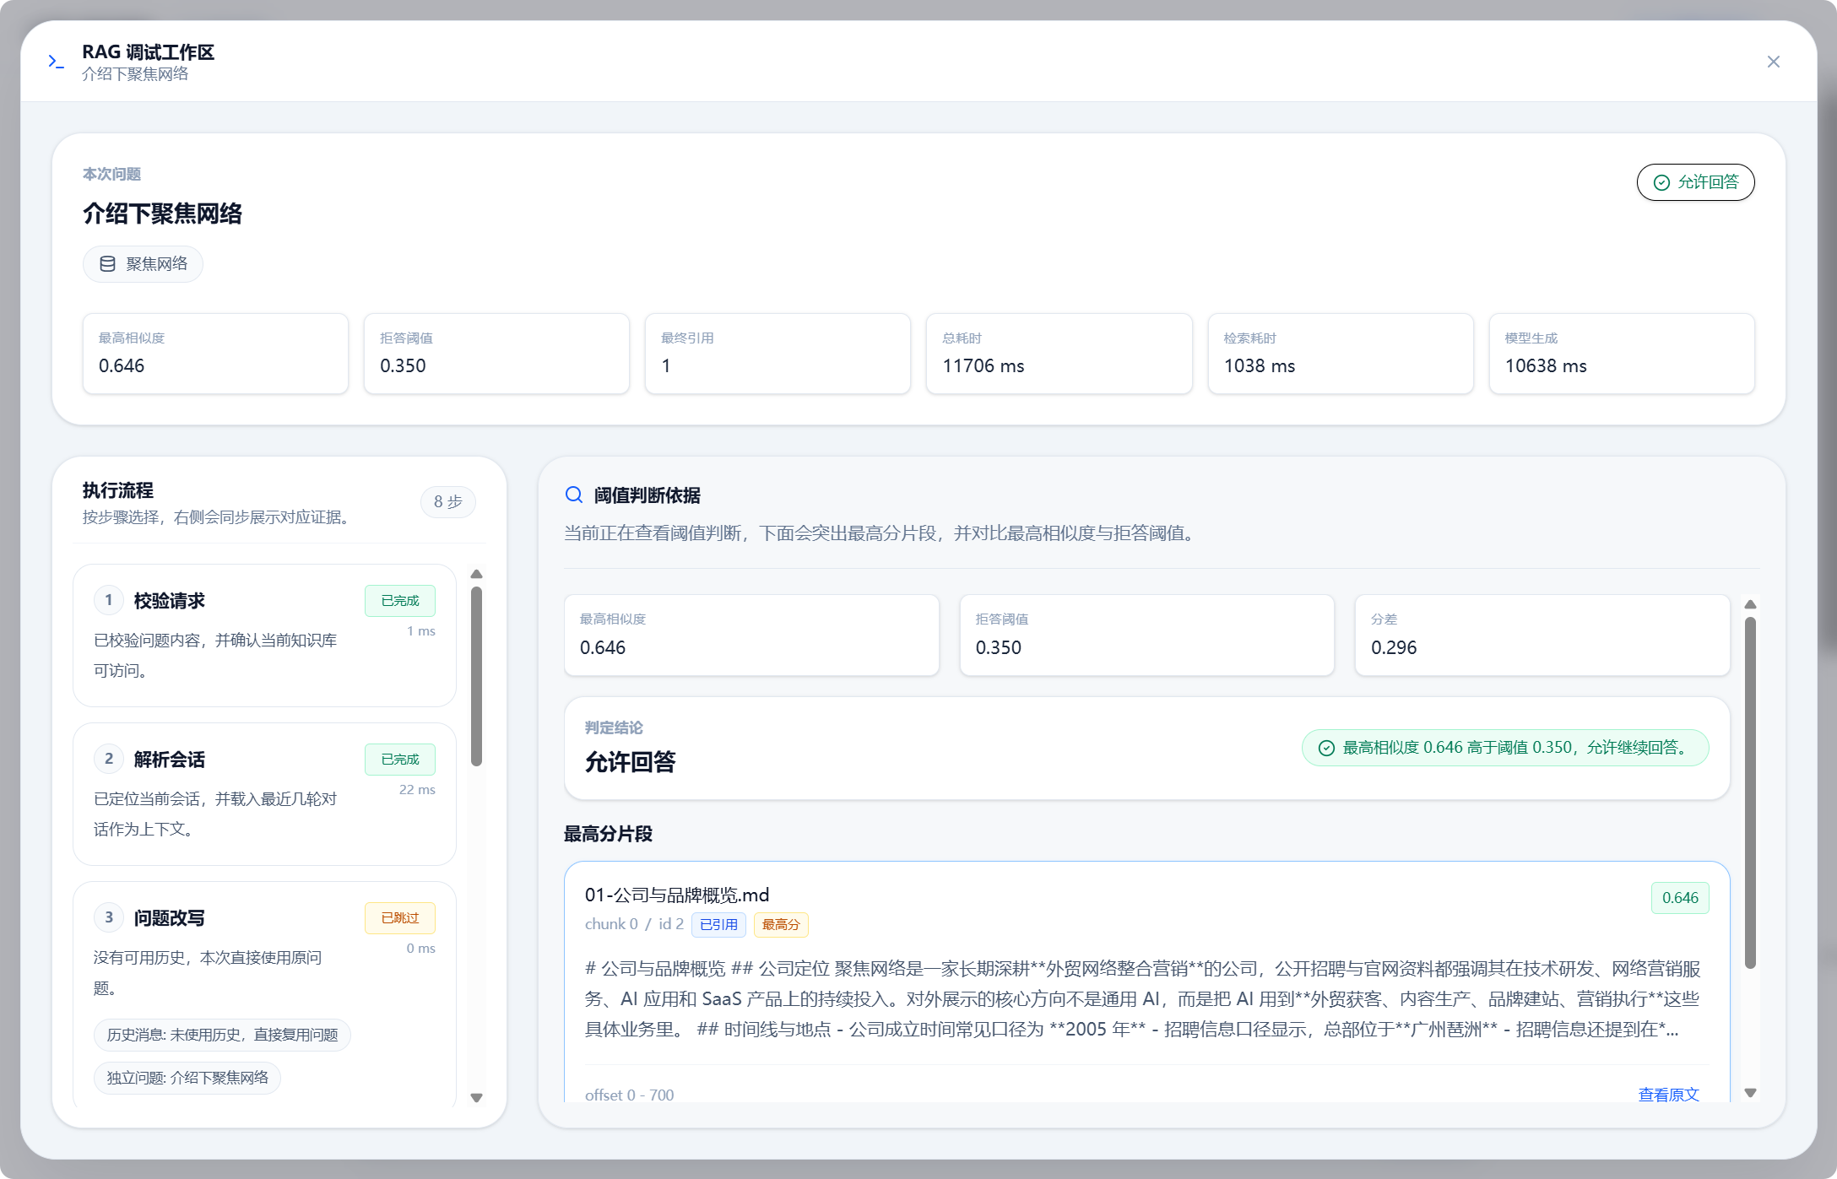Click the step number 1 circle
The width and height of the screenshot is (1837, 1179).
(x=109, y=600)
